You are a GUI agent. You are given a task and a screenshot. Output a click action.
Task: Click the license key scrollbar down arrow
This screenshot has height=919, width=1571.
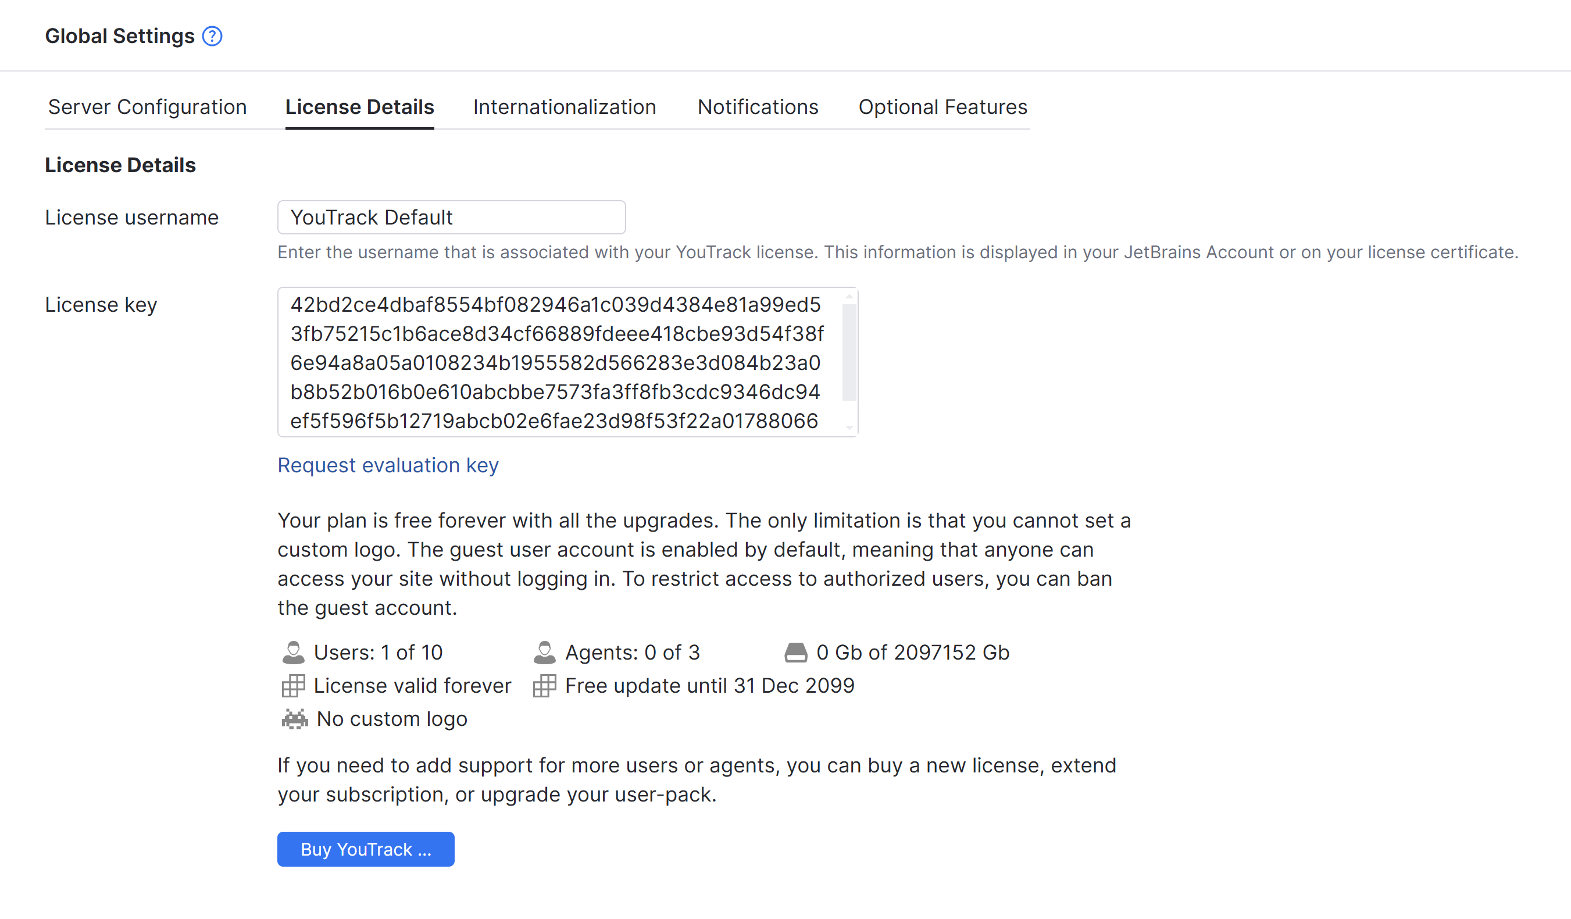(x=848, y=428)
